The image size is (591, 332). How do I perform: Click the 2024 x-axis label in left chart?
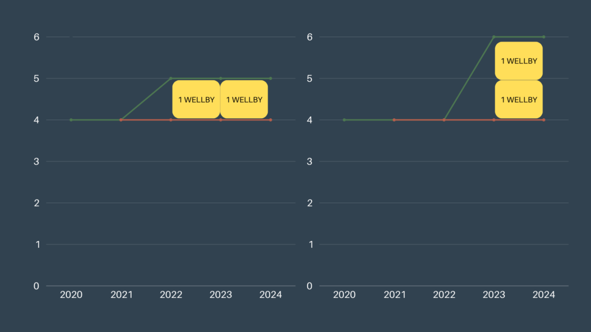click(x=271, y=295)
